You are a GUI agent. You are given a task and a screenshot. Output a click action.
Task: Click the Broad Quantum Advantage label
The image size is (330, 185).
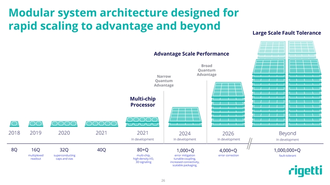tap(206, 70)
